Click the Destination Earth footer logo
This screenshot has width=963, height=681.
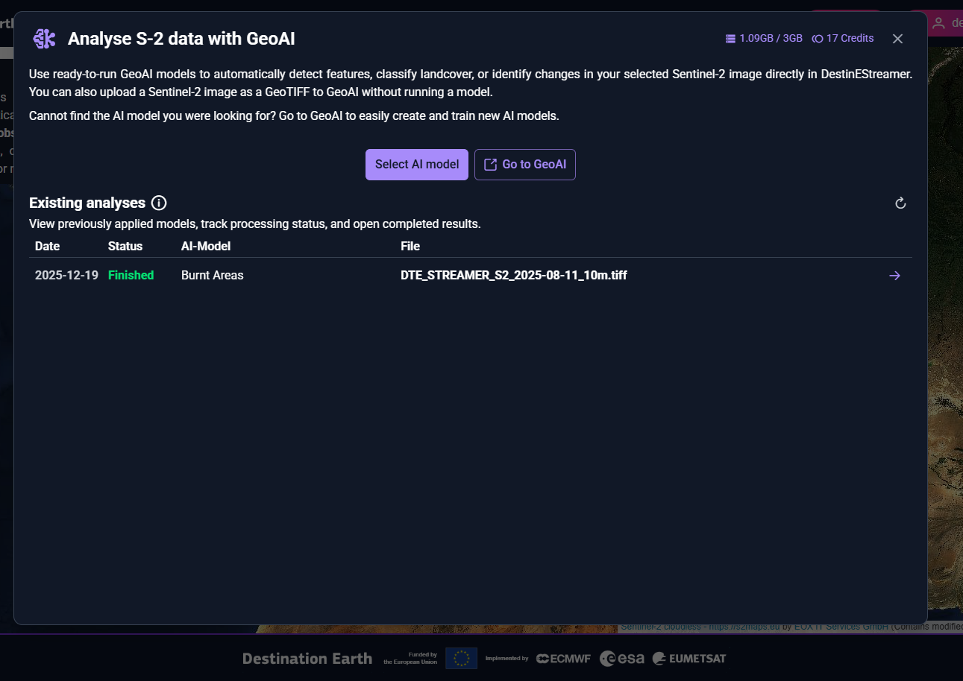tap(307, 659)
